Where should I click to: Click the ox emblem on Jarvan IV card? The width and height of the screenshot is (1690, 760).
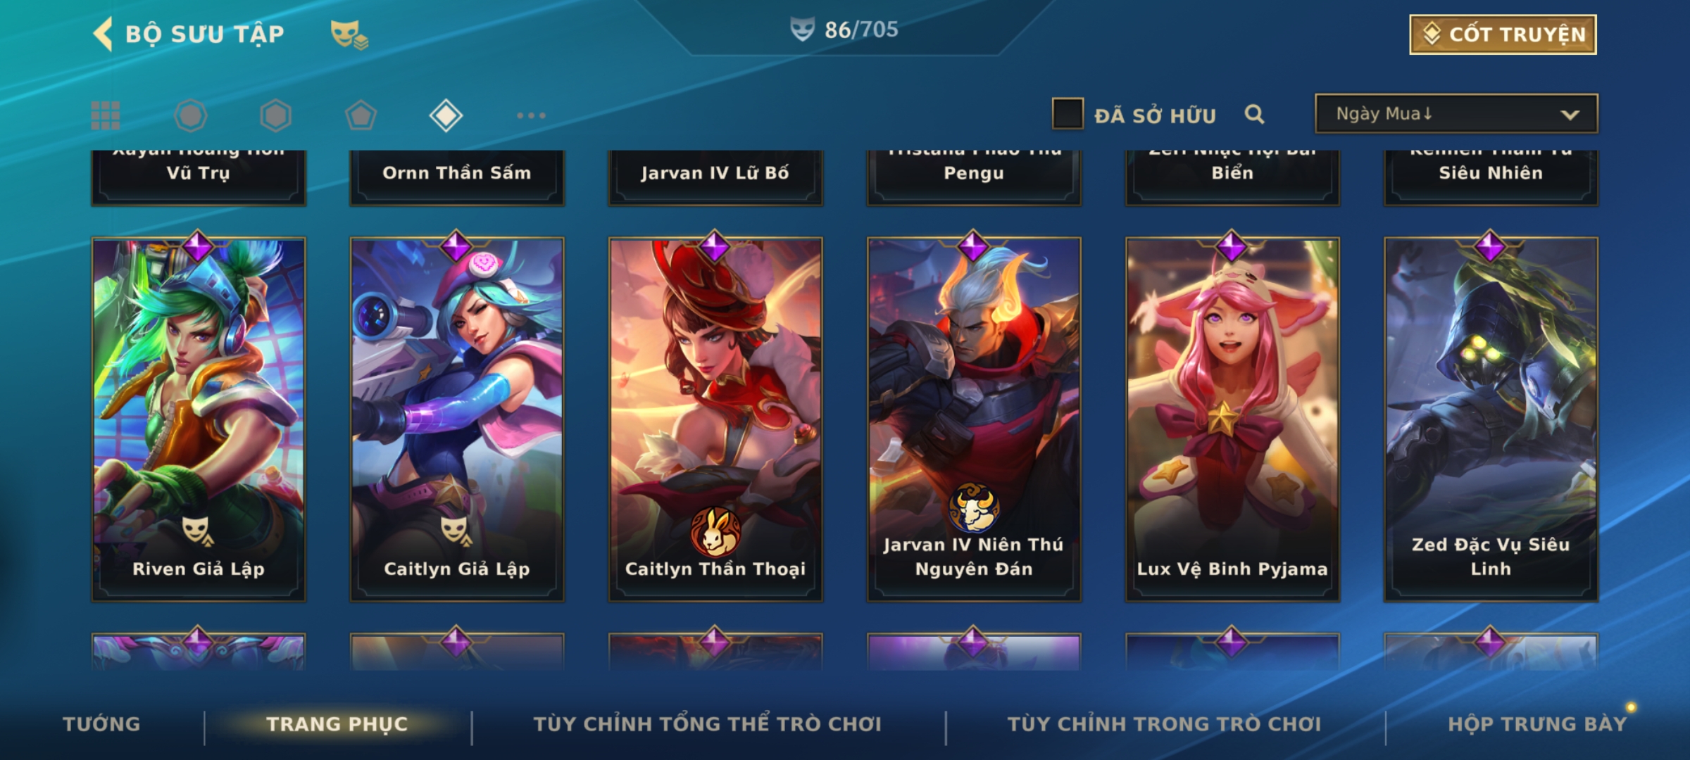click(x=973, y=507)
